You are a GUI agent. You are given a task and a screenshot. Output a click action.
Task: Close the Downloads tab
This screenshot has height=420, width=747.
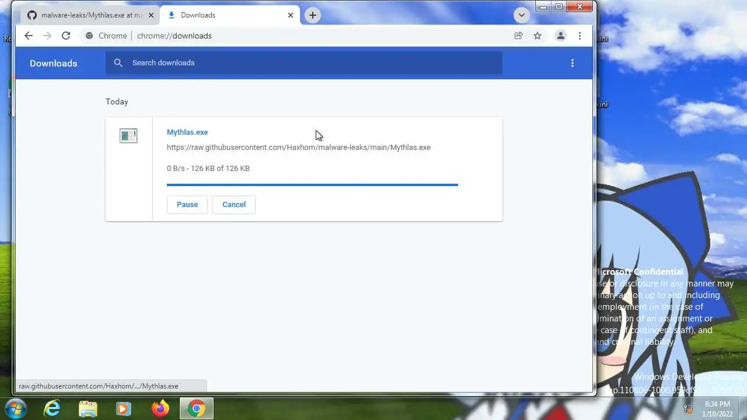pyautogui.click(x=291, y=15)
